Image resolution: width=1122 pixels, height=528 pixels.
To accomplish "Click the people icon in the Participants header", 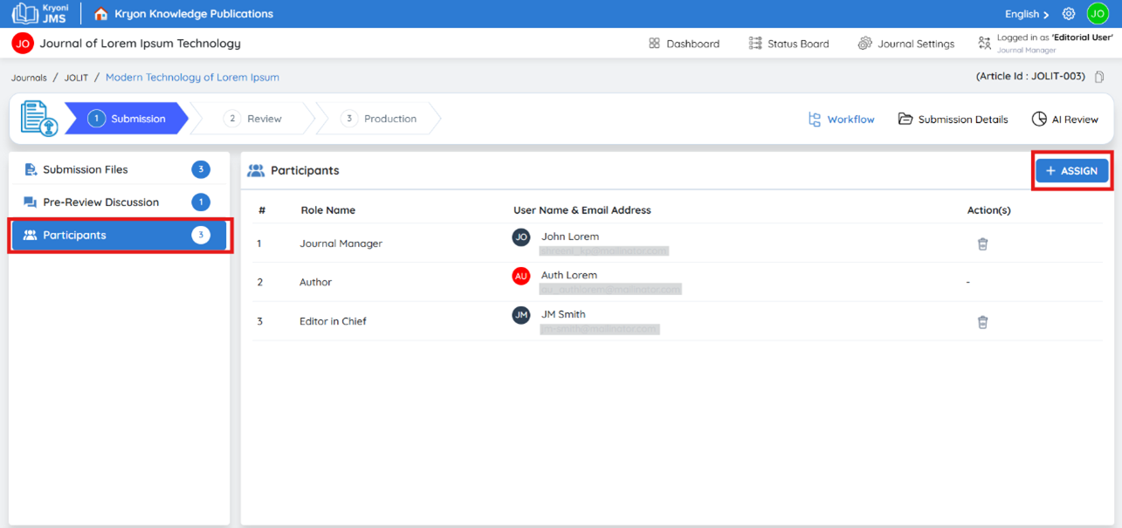I will click(256, 171).
